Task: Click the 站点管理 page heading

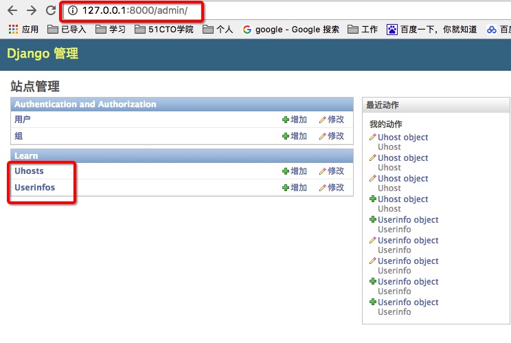Action: tap(35, 87)
